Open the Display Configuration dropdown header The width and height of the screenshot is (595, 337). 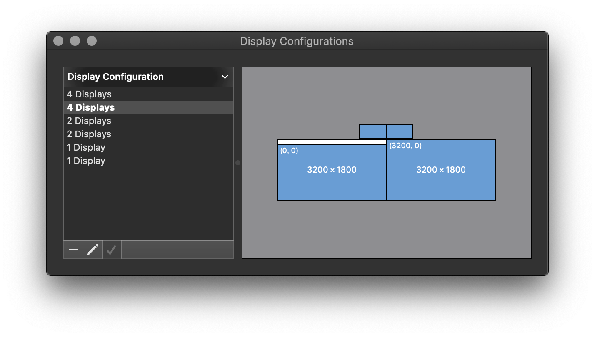149,77
